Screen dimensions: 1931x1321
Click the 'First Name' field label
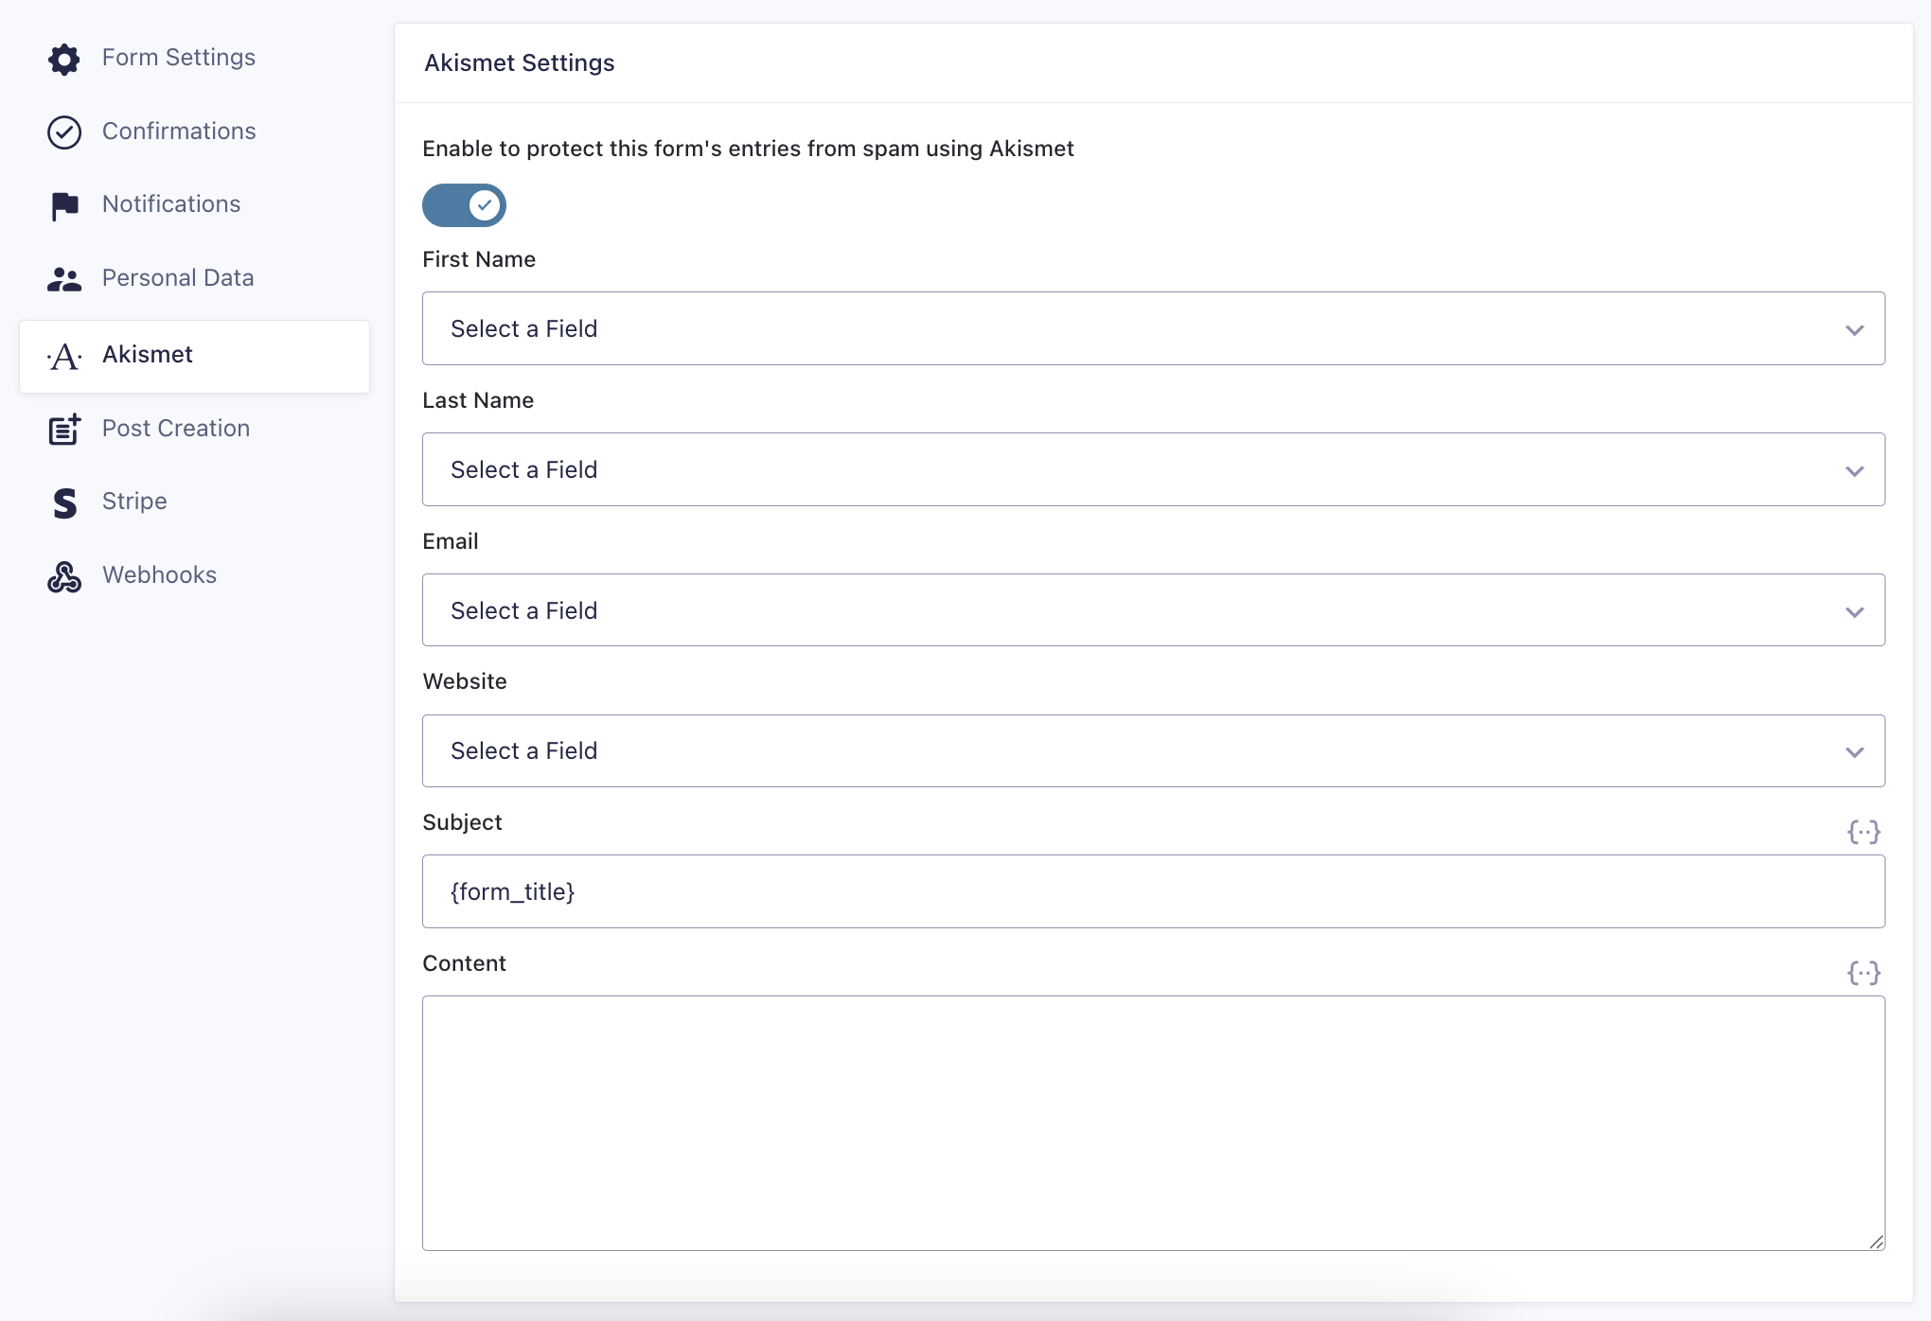(479, 259)
